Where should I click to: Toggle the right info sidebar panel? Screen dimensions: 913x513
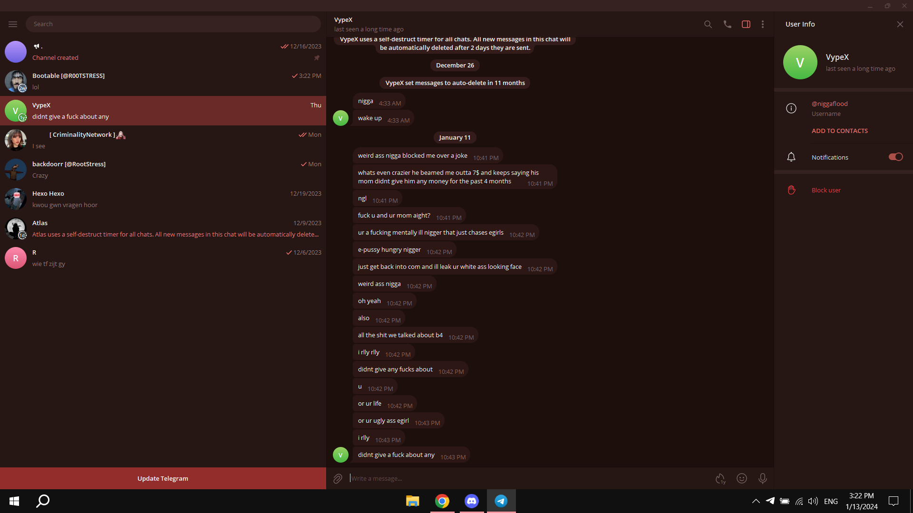pos(746,24)
